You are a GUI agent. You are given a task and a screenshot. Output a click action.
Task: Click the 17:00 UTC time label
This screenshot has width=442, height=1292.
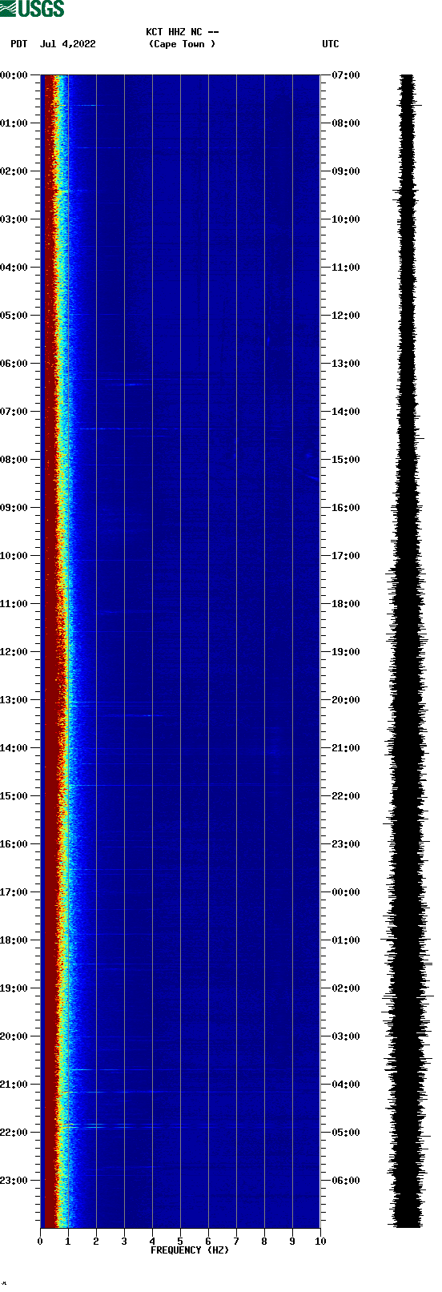(346, 556)
